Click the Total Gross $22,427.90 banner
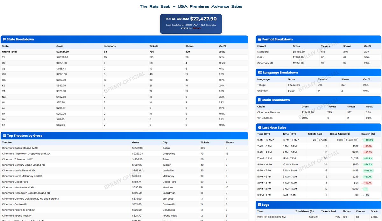Image resolution: width=382 pixels, height=221 pixels. point(191,24)
